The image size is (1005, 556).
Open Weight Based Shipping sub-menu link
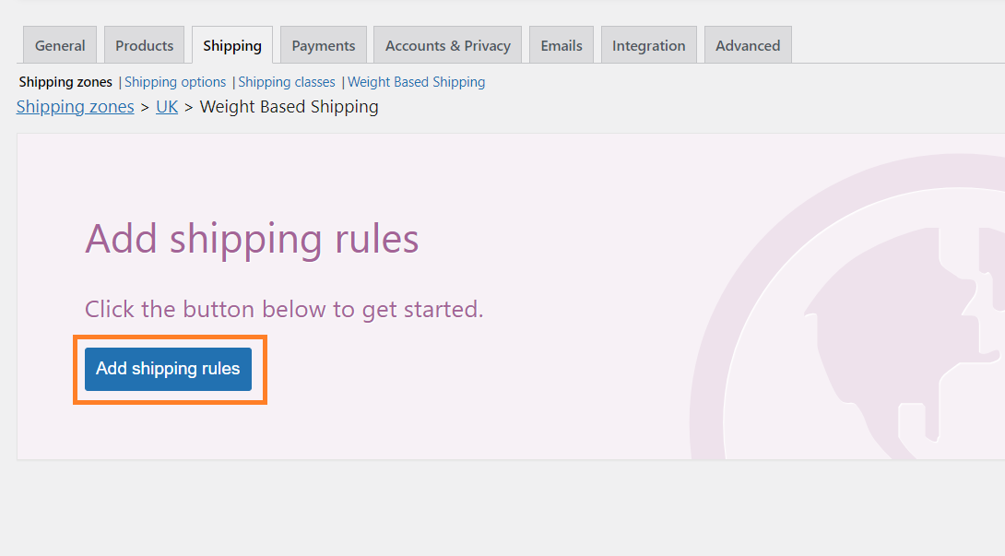[416, 82]
